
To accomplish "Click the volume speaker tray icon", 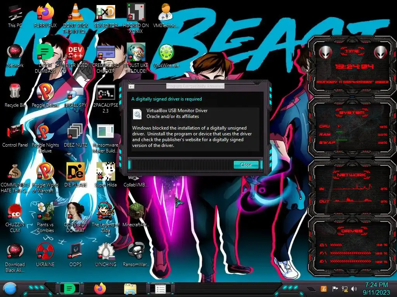I will [x=354, y=288].
